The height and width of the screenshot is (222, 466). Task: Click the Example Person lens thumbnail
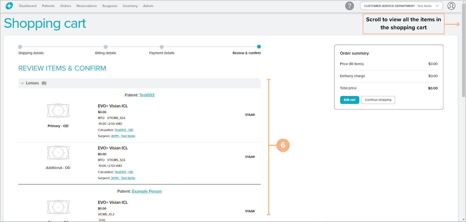click(x=58, y=207)
